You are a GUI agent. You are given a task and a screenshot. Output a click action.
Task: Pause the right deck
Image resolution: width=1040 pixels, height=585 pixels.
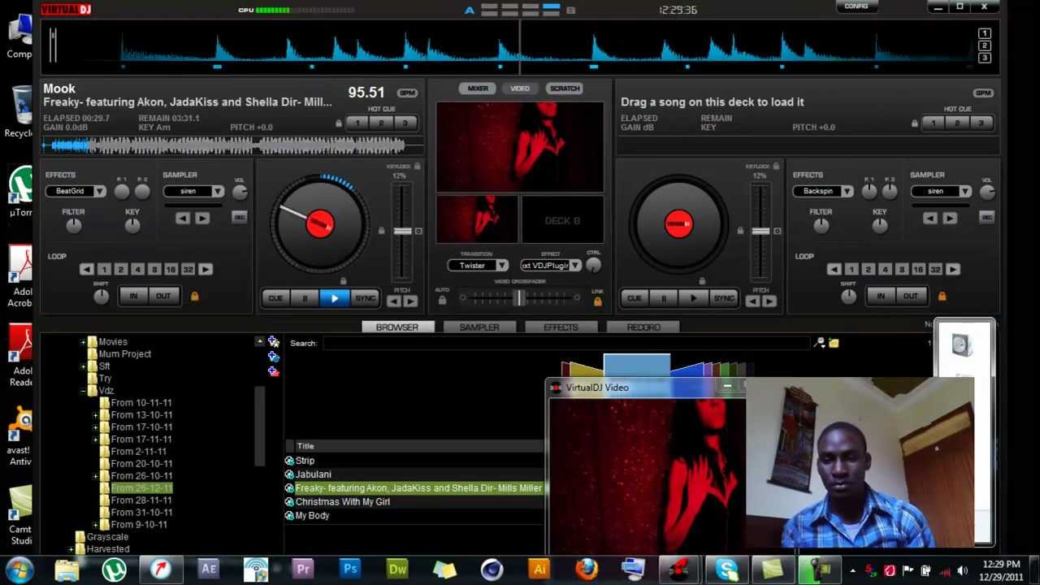tap(664, 298)
